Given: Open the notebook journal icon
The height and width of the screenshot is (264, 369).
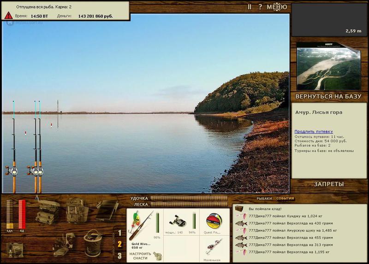Looking at the screenshot, I should point(107,210).
